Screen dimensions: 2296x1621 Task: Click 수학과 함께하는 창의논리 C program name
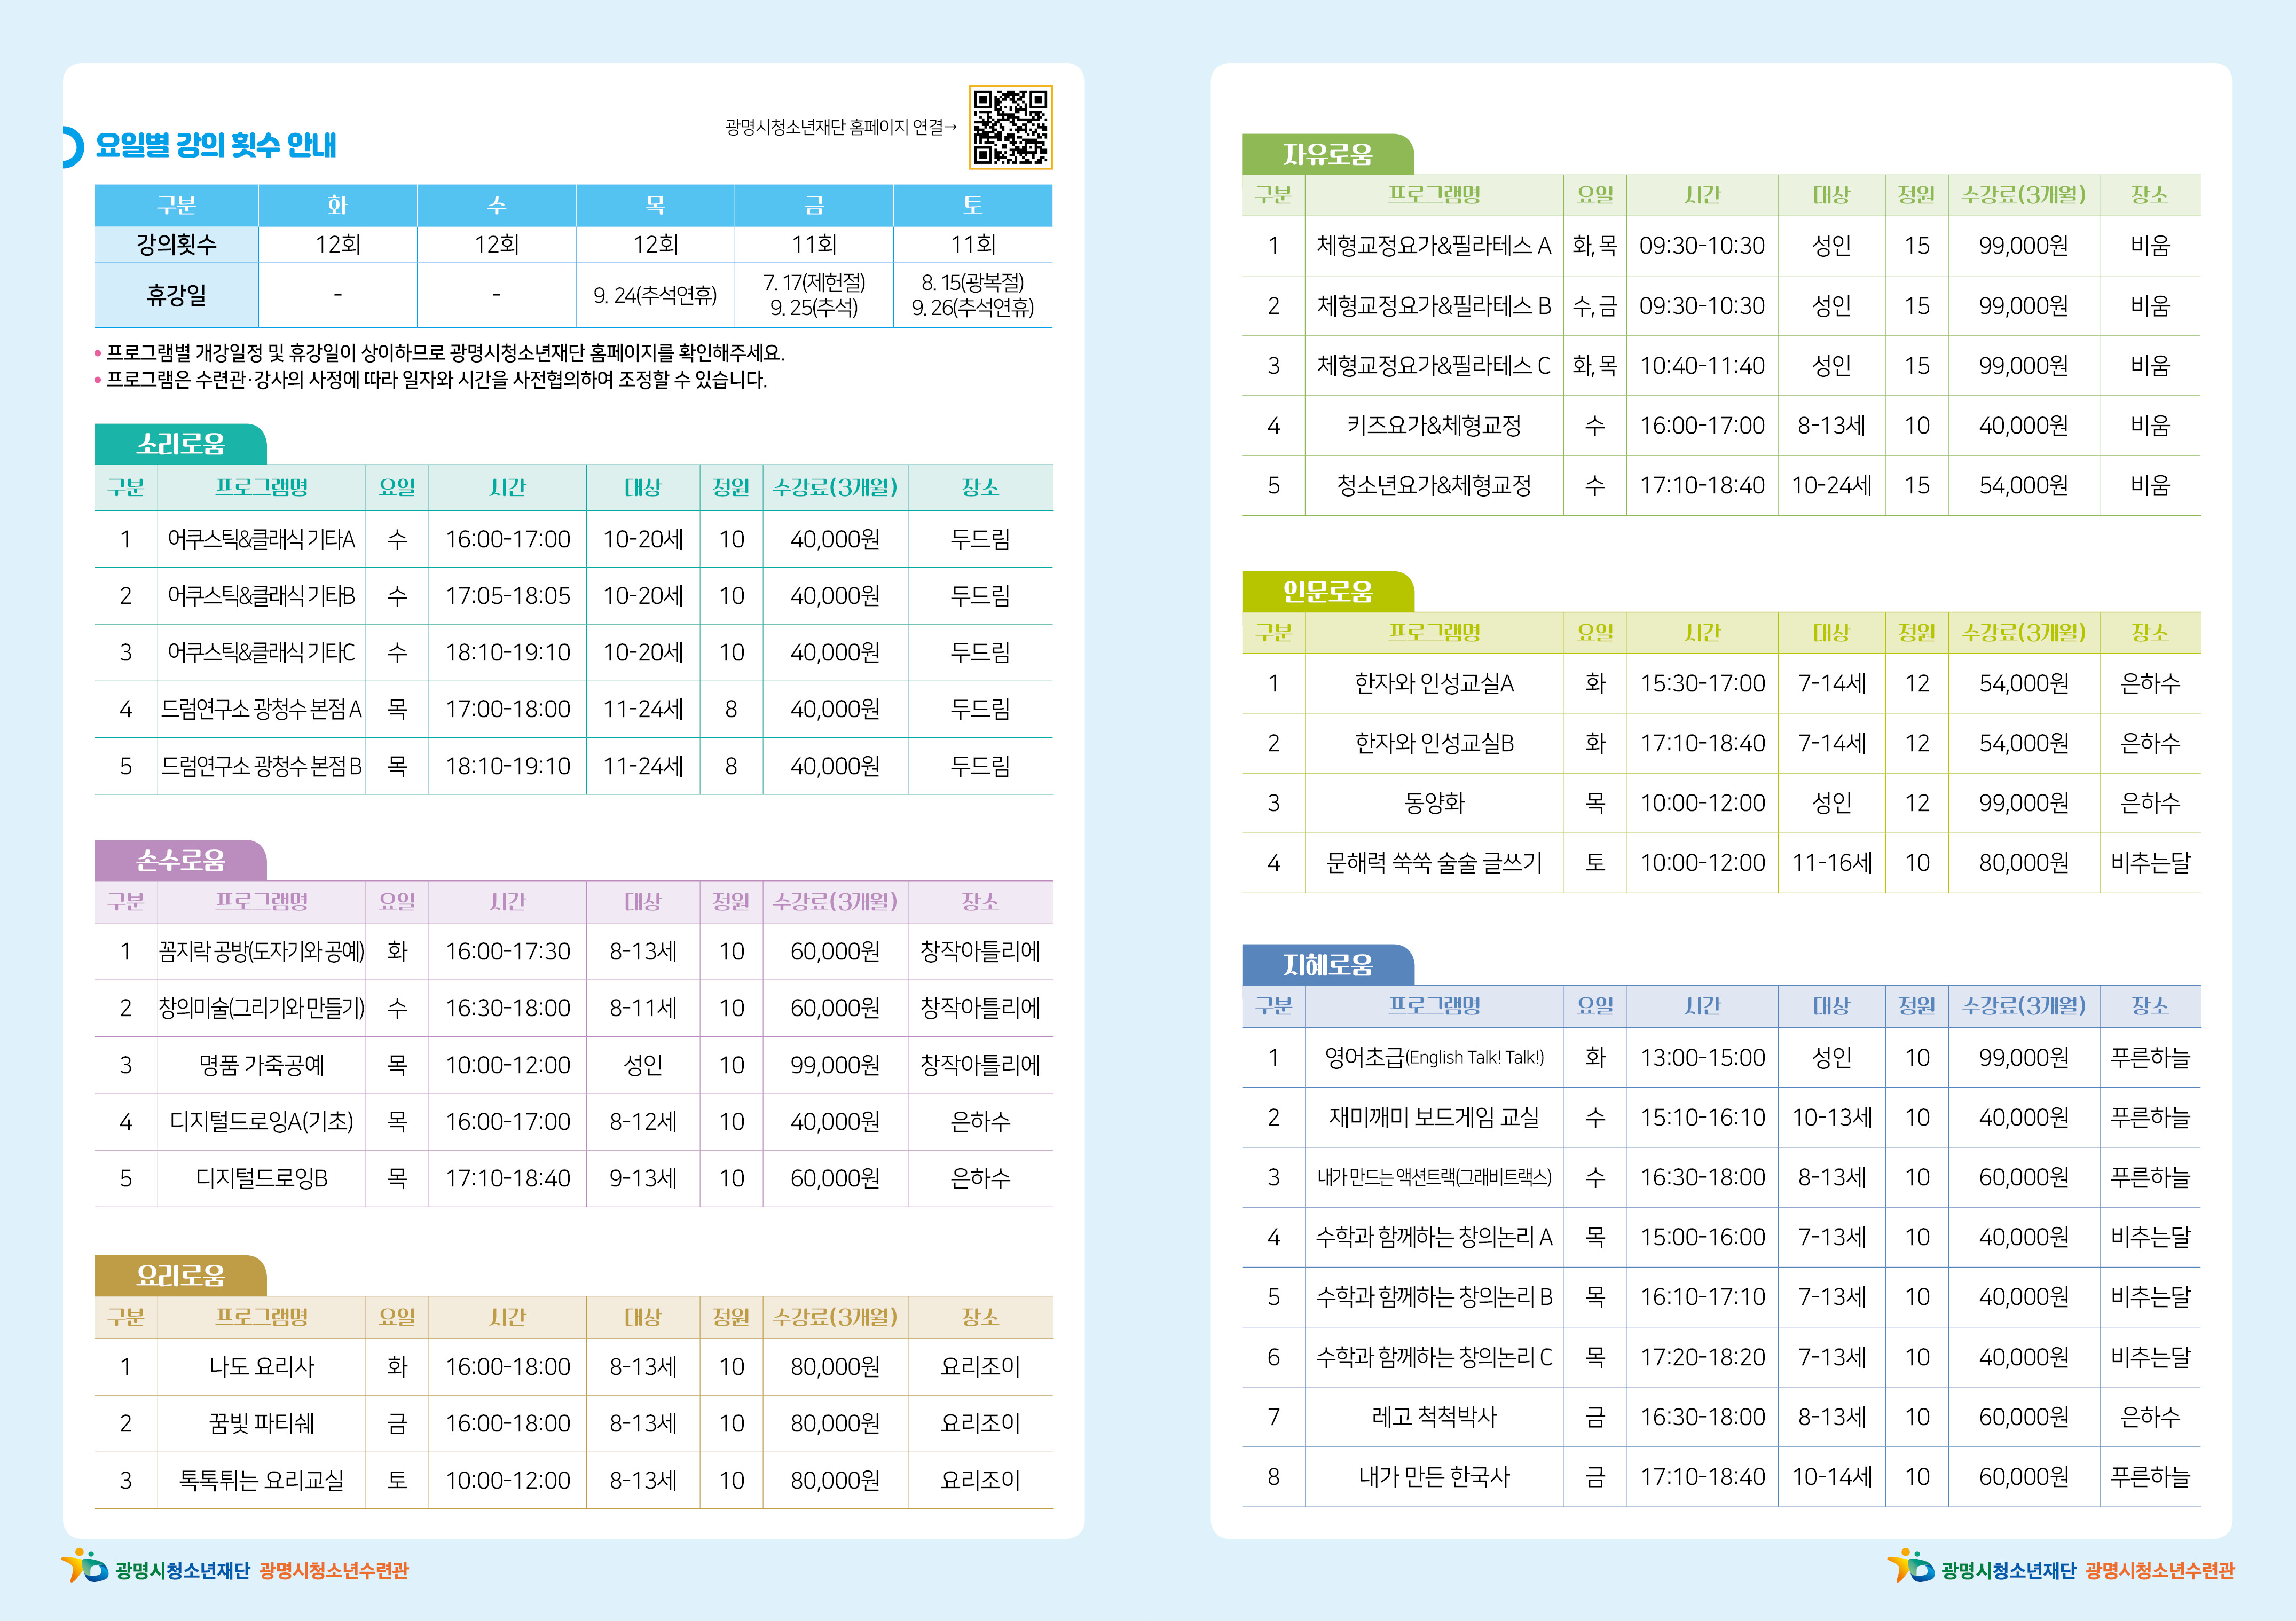[1434, 1358]
